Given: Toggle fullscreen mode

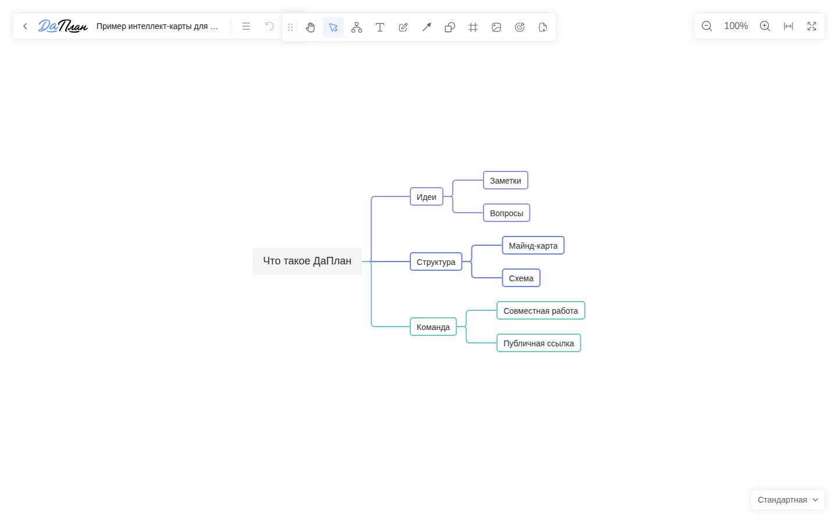Looking at the screenshot, I should (812, 26).
